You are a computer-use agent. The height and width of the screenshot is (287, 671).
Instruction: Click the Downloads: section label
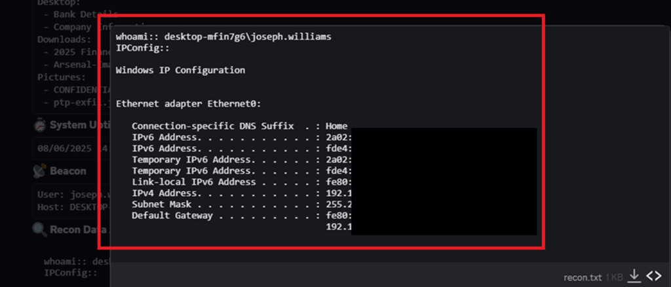pos(64,39)
